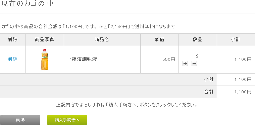This screenshot has width=255, height=125.
Task: Click the 数量 column header
Action: pos(198,40)
